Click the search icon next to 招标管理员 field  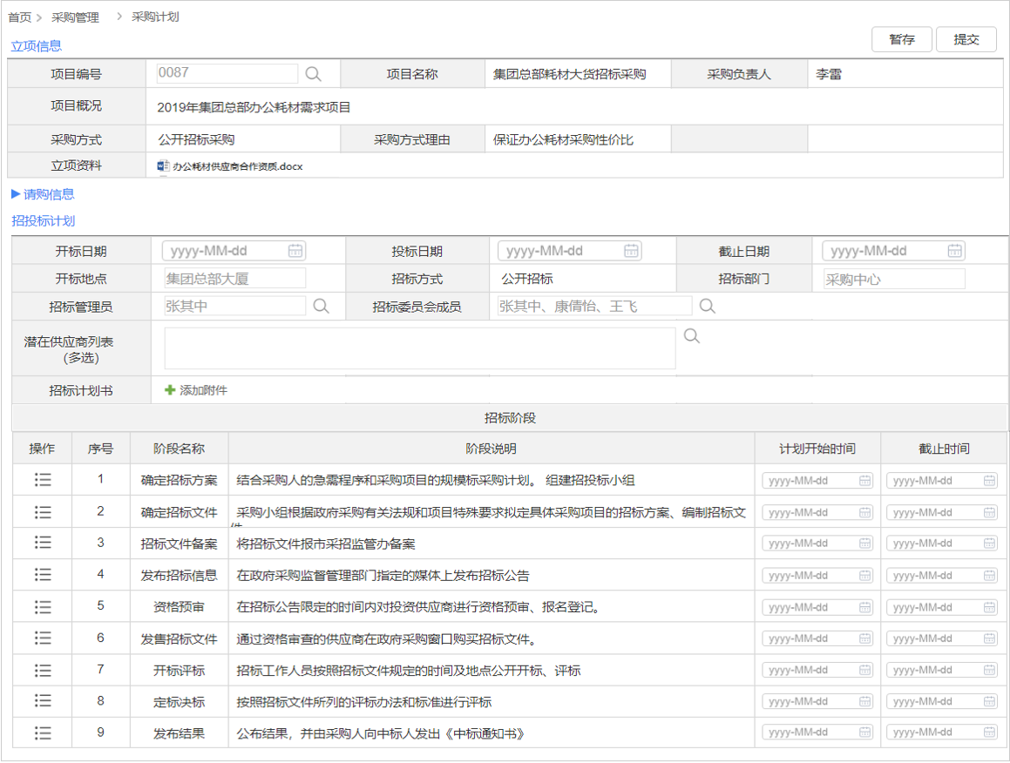pyautogui.click(x=321, y=307)
